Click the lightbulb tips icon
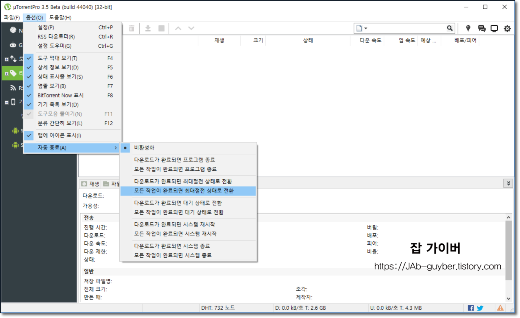The height and width of the screenshot is (318, 520). click(468, 28)
